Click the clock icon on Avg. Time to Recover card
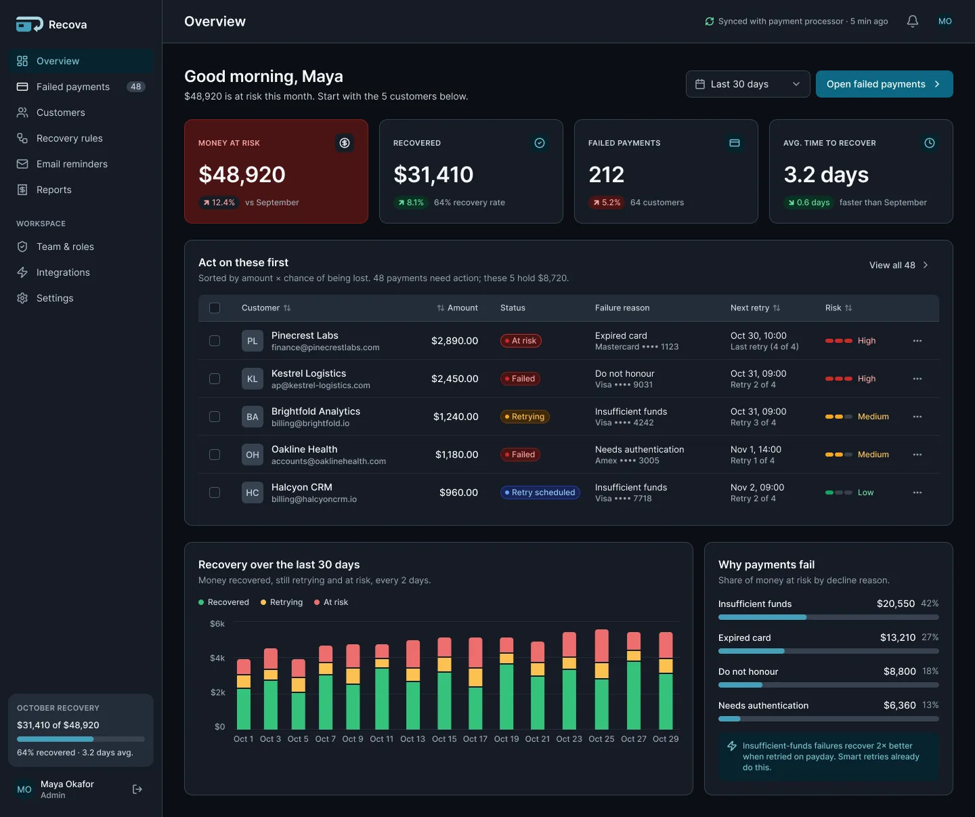The width and height of the screenshot is (975, 817). [930, 143]
